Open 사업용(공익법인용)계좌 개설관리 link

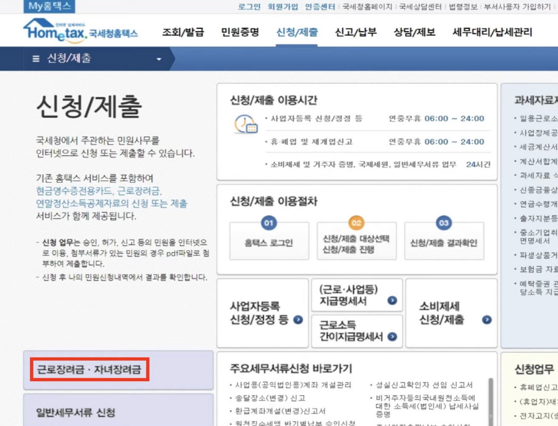click(x=293, y=385)
